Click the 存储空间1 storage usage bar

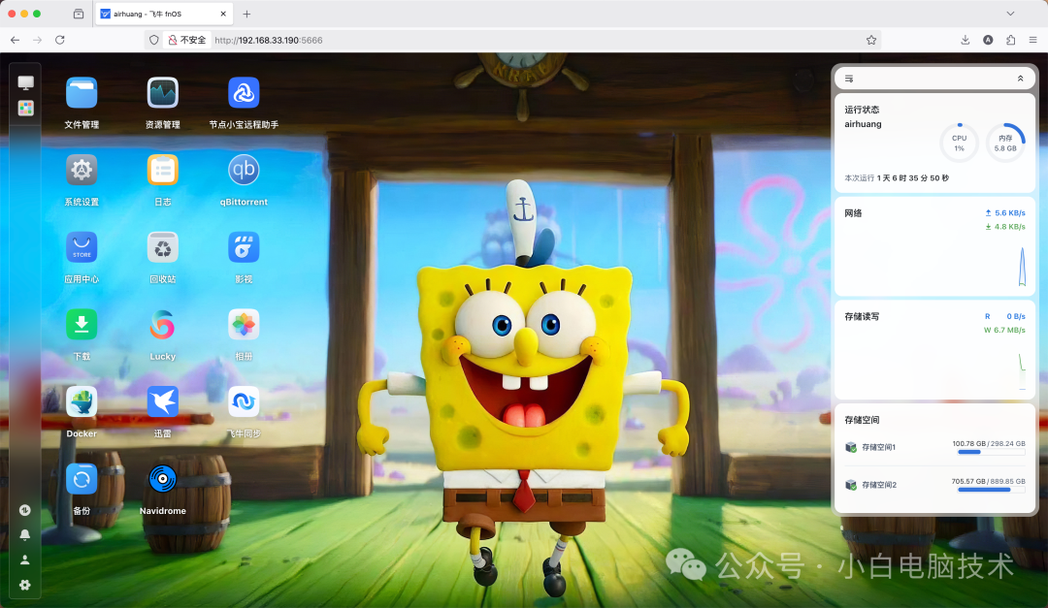coord(991,452)
